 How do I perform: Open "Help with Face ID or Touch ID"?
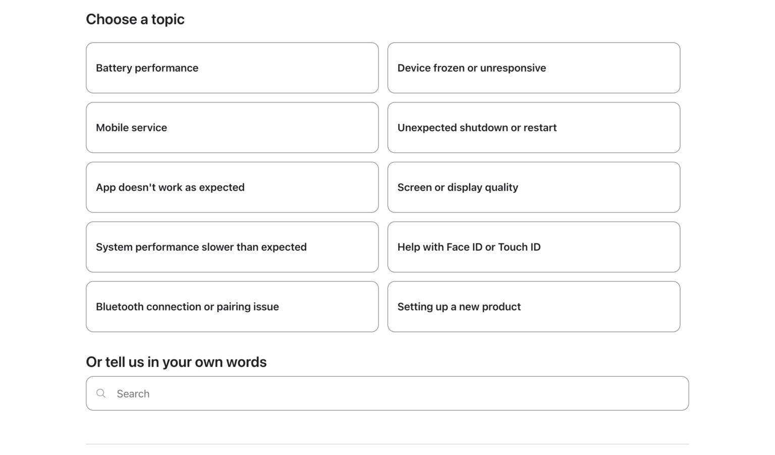click(x=534, y=247)
